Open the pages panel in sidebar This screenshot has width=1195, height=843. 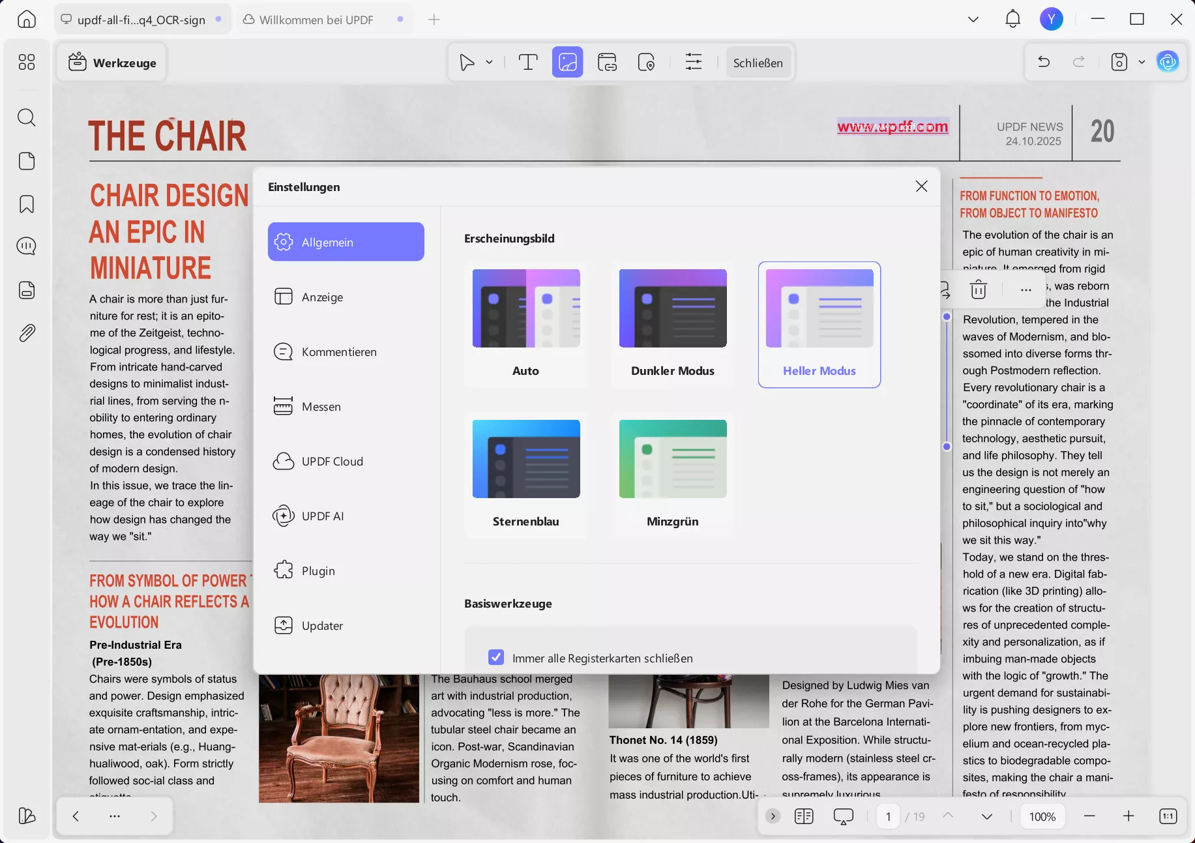coord(27,161)
